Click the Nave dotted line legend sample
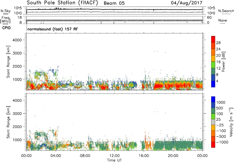The image size is (234, 162). (223, 23)
